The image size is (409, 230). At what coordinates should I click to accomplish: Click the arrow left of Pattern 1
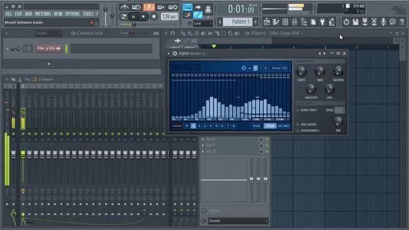pos(220,22)
